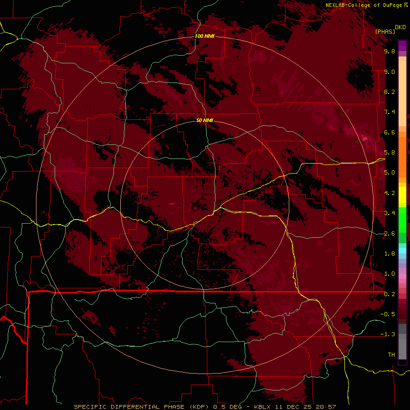This screenshot has width=410, height=410.
Task: Click the 5.8 value on the scale
Action: [x=389, y=153]
